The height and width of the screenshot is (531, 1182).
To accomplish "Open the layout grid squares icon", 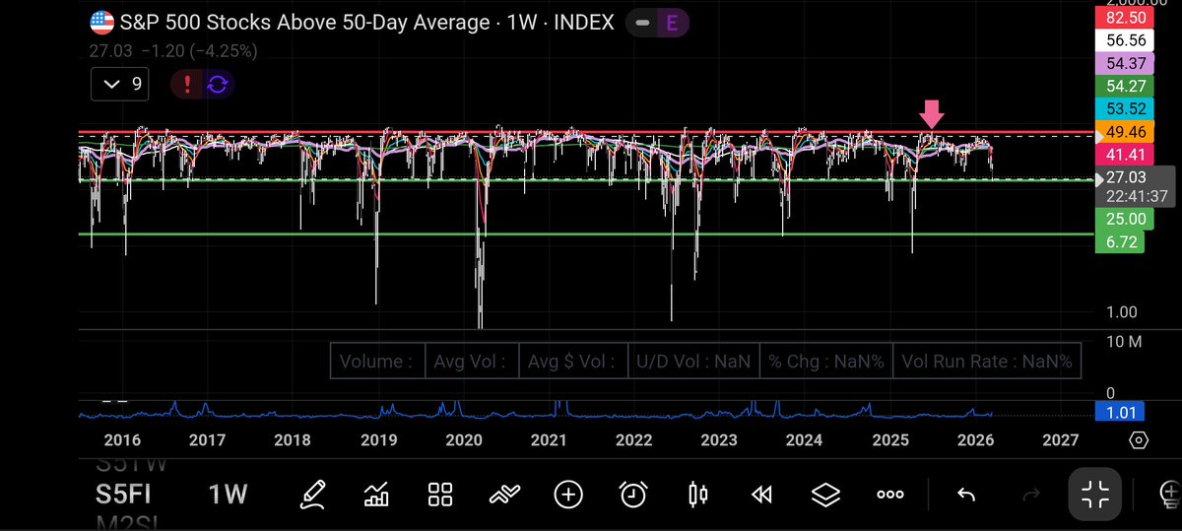I will [439, 494].
